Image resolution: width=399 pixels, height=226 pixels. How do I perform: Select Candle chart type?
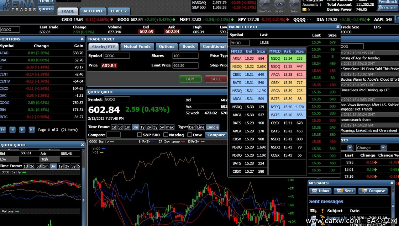click(212, 127)
